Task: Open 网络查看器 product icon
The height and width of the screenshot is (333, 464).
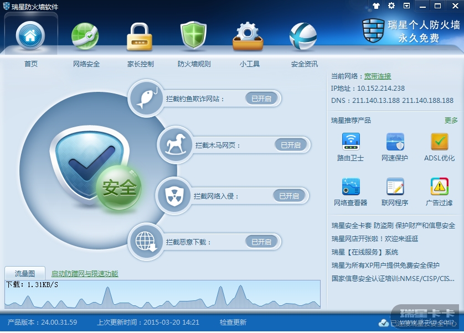Action: 350,186
